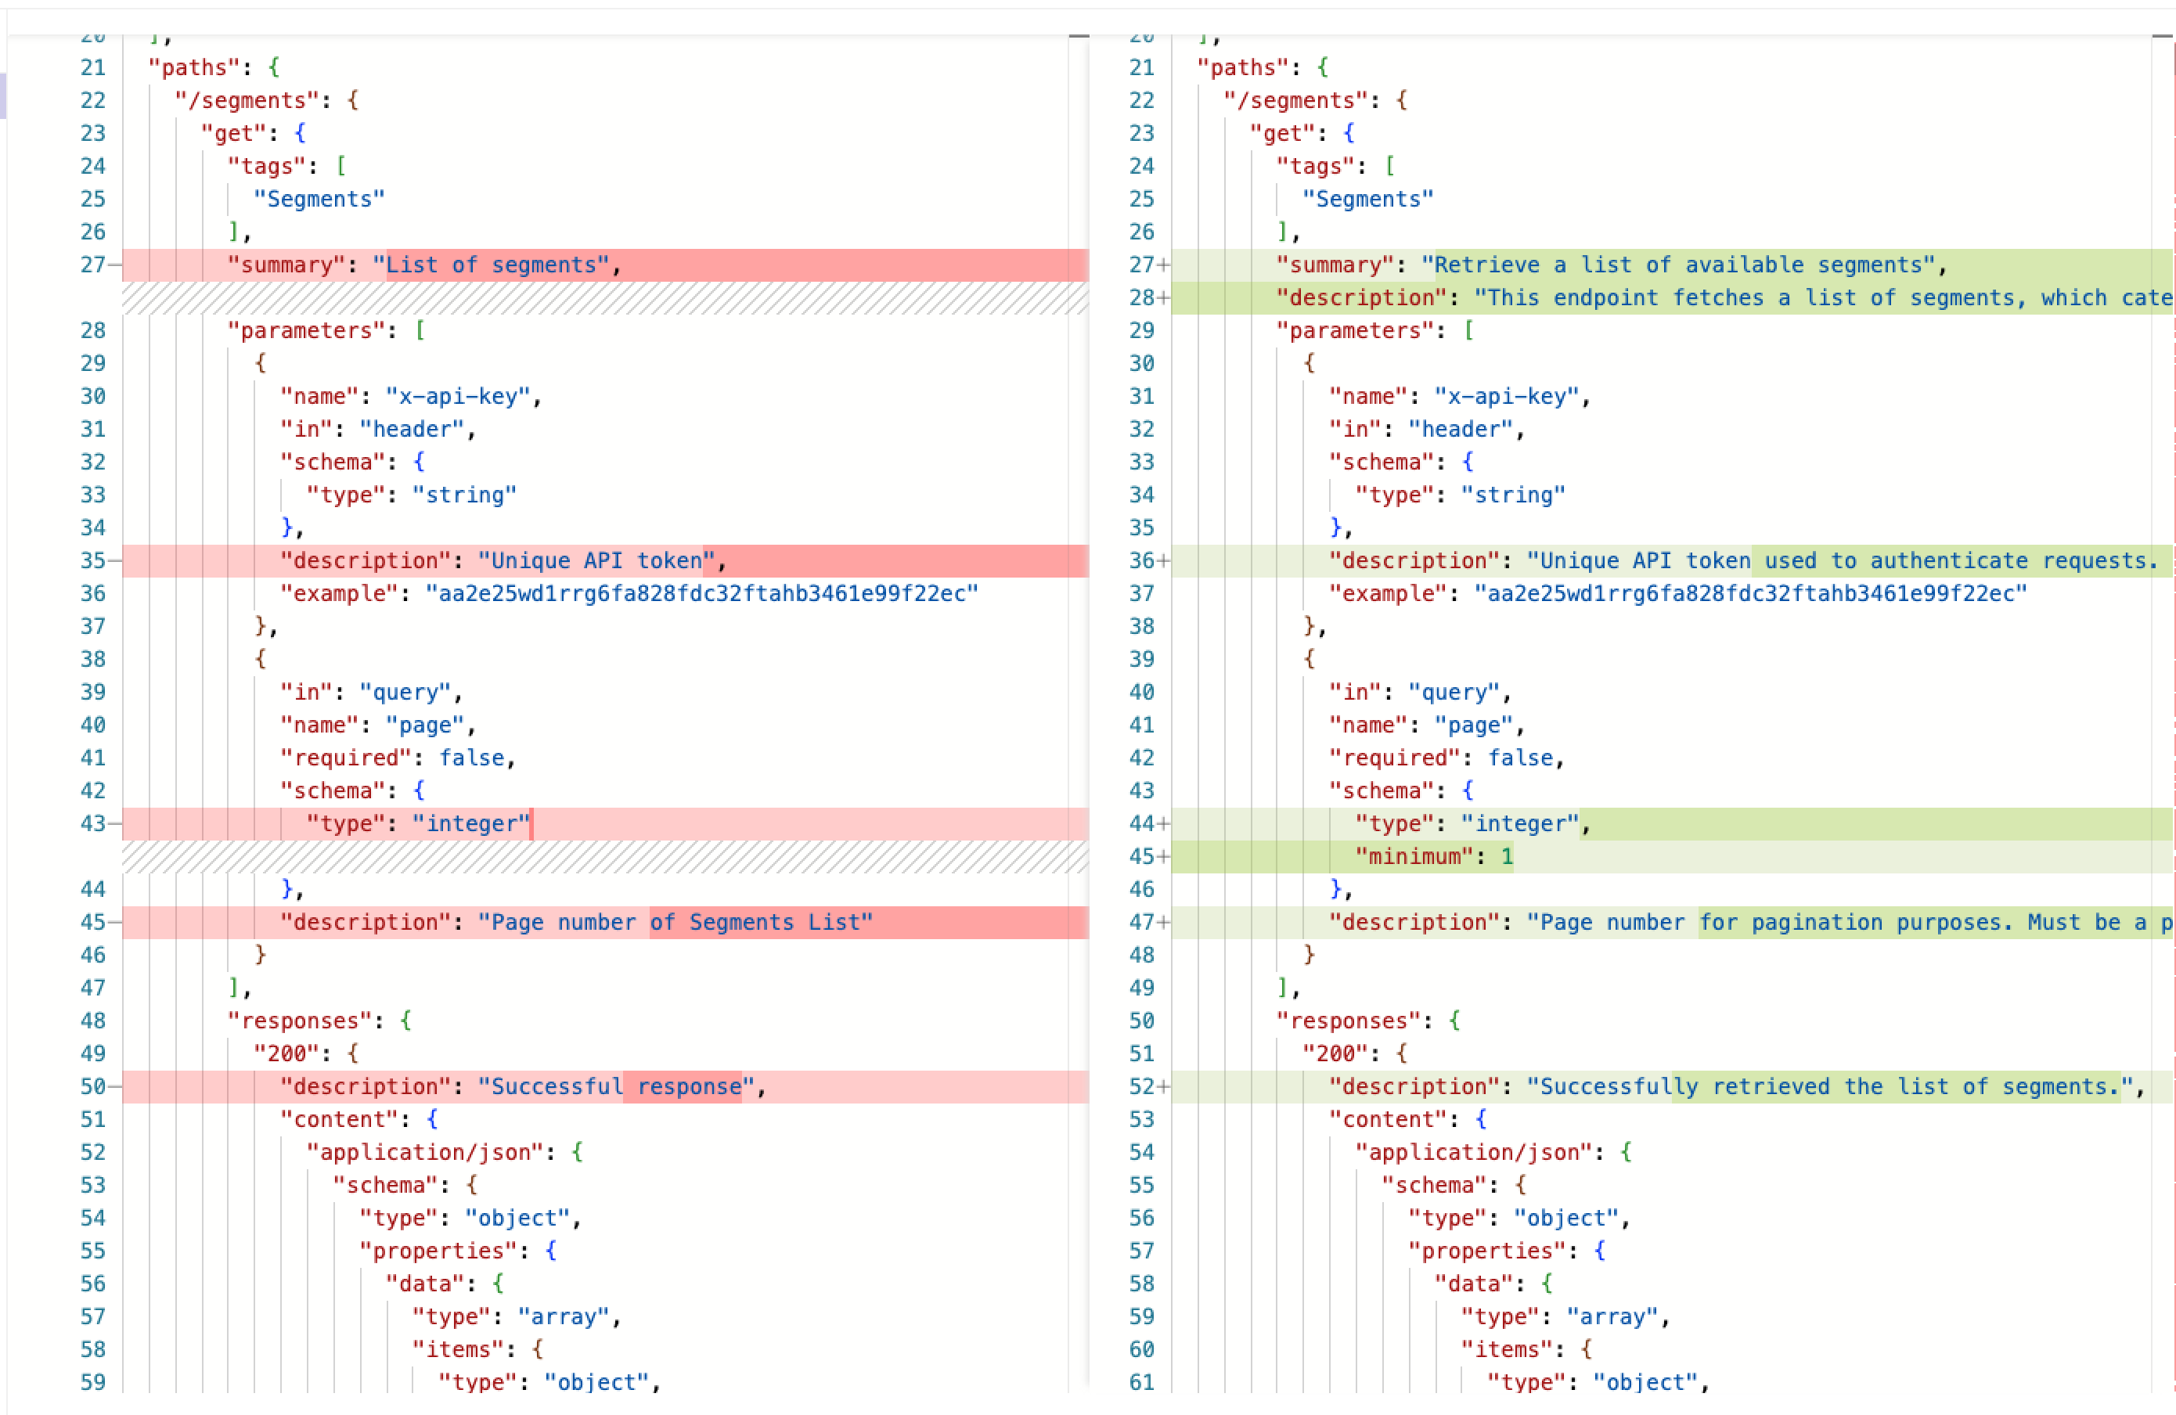The height and width of the screenshot is (1415, 2176).
Task: Click the "x-api-key" value in the right pane
Action: (x=1506, y=397)
